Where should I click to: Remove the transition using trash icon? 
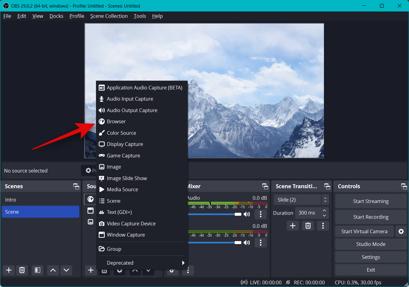coord(308,226)
